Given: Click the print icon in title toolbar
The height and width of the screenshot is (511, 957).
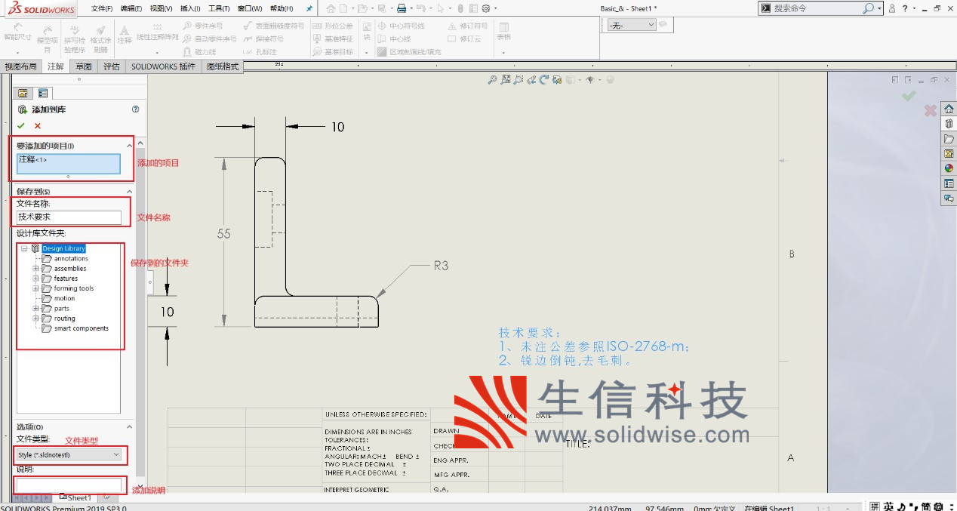Looking at the screenshot, I should (x=402, y=8).
